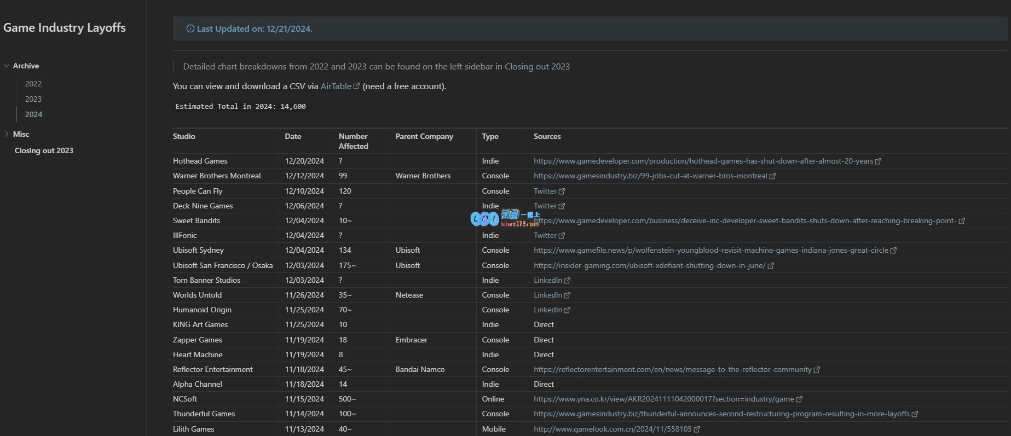
Task: Open Ubisoft San Francisco insider-gaming link
Action: pyautogui.click(x=650, y=265)
